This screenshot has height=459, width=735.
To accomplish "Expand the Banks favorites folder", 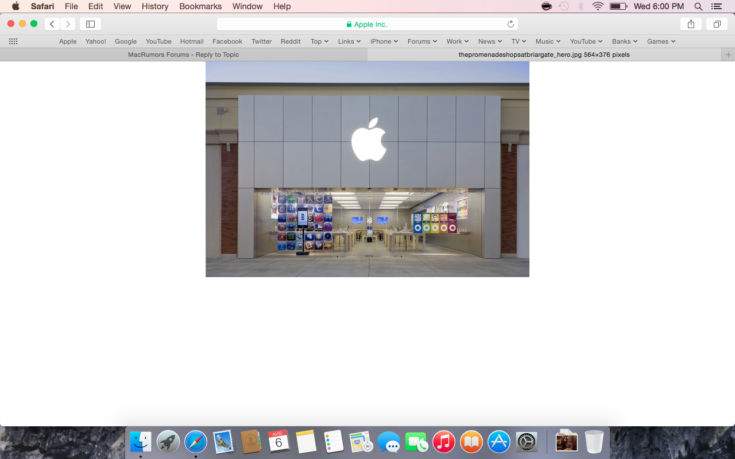I will [625, 41].
